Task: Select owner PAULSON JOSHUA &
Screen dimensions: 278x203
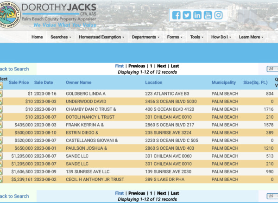Action: pyautogui.click(x=86, y=148)
